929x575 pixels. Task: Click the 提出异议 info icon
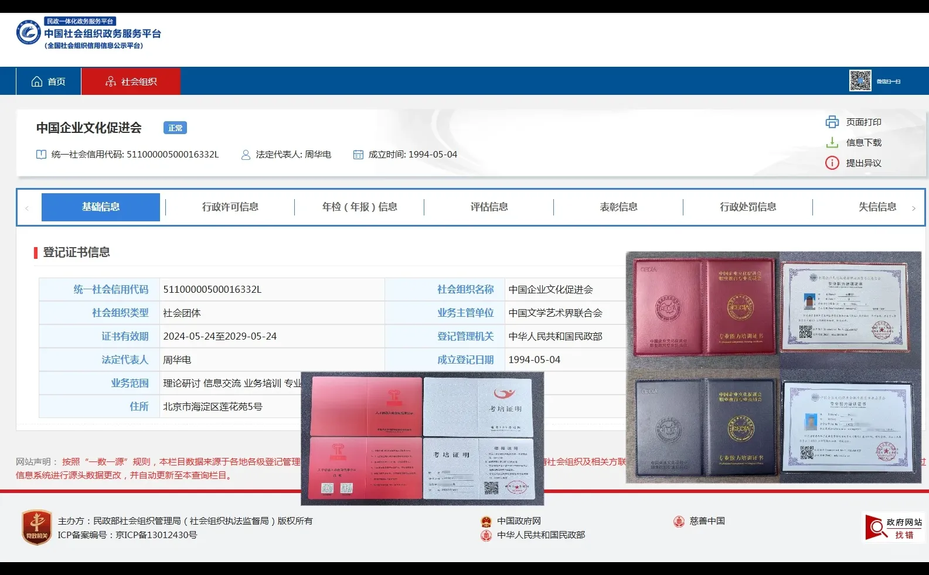click(832, 163)
